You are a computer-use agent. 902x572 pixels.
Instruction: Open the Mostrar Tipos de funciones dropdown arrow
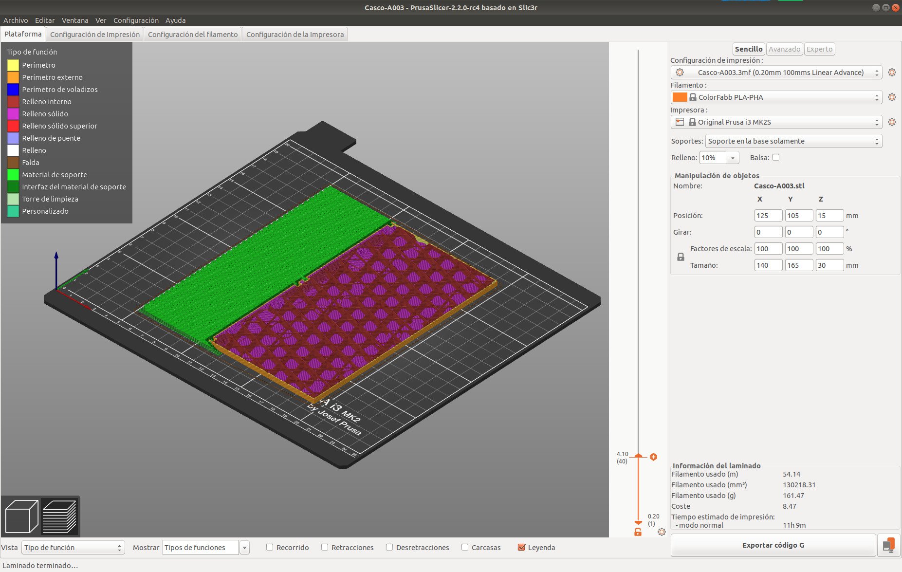(x=244, y=547)
